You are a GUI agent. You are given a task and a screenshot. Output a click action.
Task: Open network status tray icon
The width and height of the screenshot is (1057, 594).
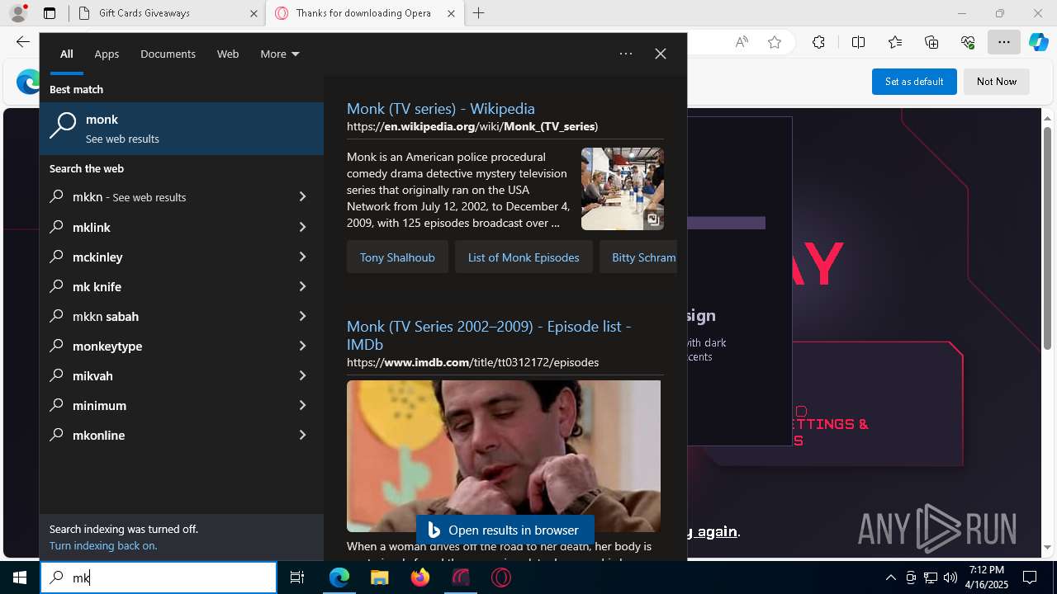(931, 577)
